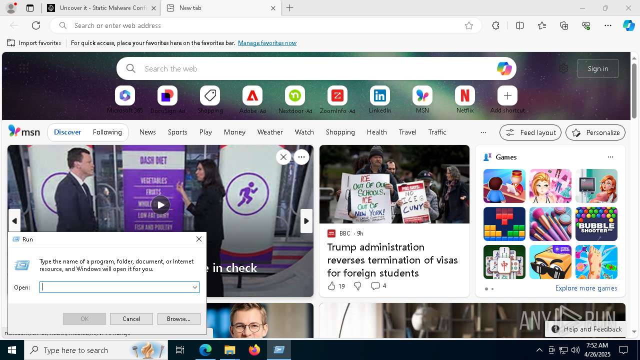Click the Add shortcut plus tile
The width and height of the screenshot is (640, 360).
click(x=507, y=95)
